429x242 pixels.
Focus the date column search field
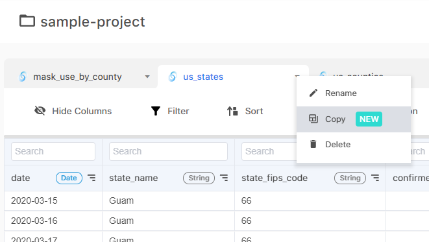tap(53, 151)
